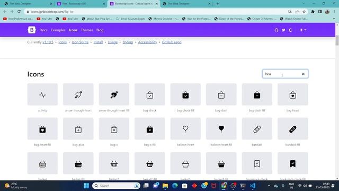Open Microsoft Edge from the taskbar
339x191 pixels.
pos(175,186)
